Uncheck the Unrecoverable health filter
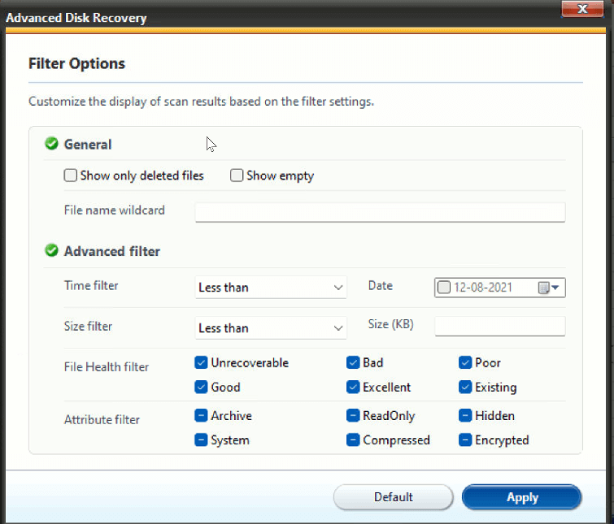 [201, 362]
